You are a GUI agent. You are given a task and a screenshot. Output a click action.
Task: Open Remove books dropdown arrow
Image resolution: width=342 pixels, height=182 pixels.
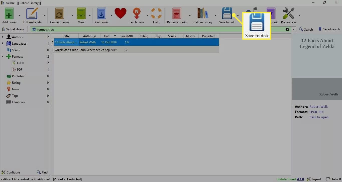click(190, 15)
